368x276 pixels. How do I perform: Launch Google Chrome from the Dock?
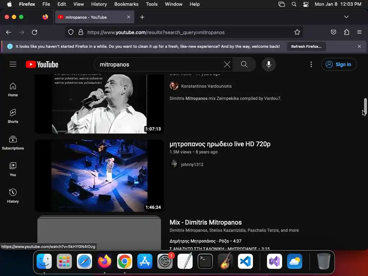[x=125, y=261]
